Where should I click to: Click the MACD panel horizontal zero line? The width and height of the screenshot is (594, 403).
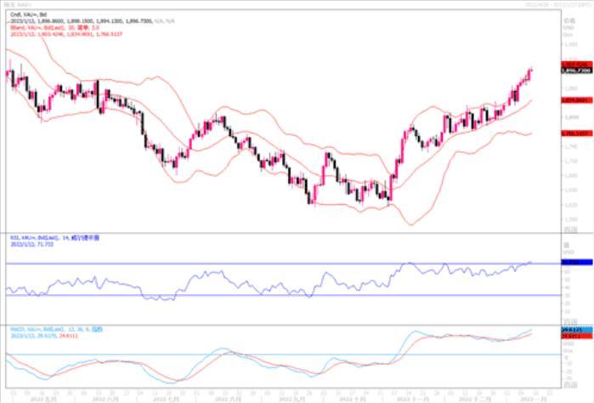(x=255, y=354)
